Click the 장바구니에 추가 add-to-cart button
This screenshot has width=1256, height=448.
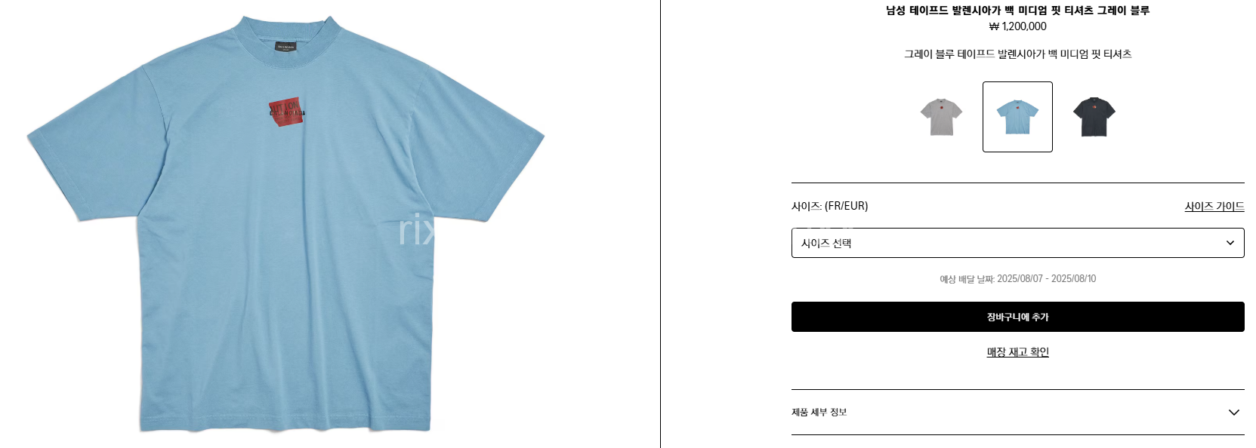click(x=1017, y=317)
